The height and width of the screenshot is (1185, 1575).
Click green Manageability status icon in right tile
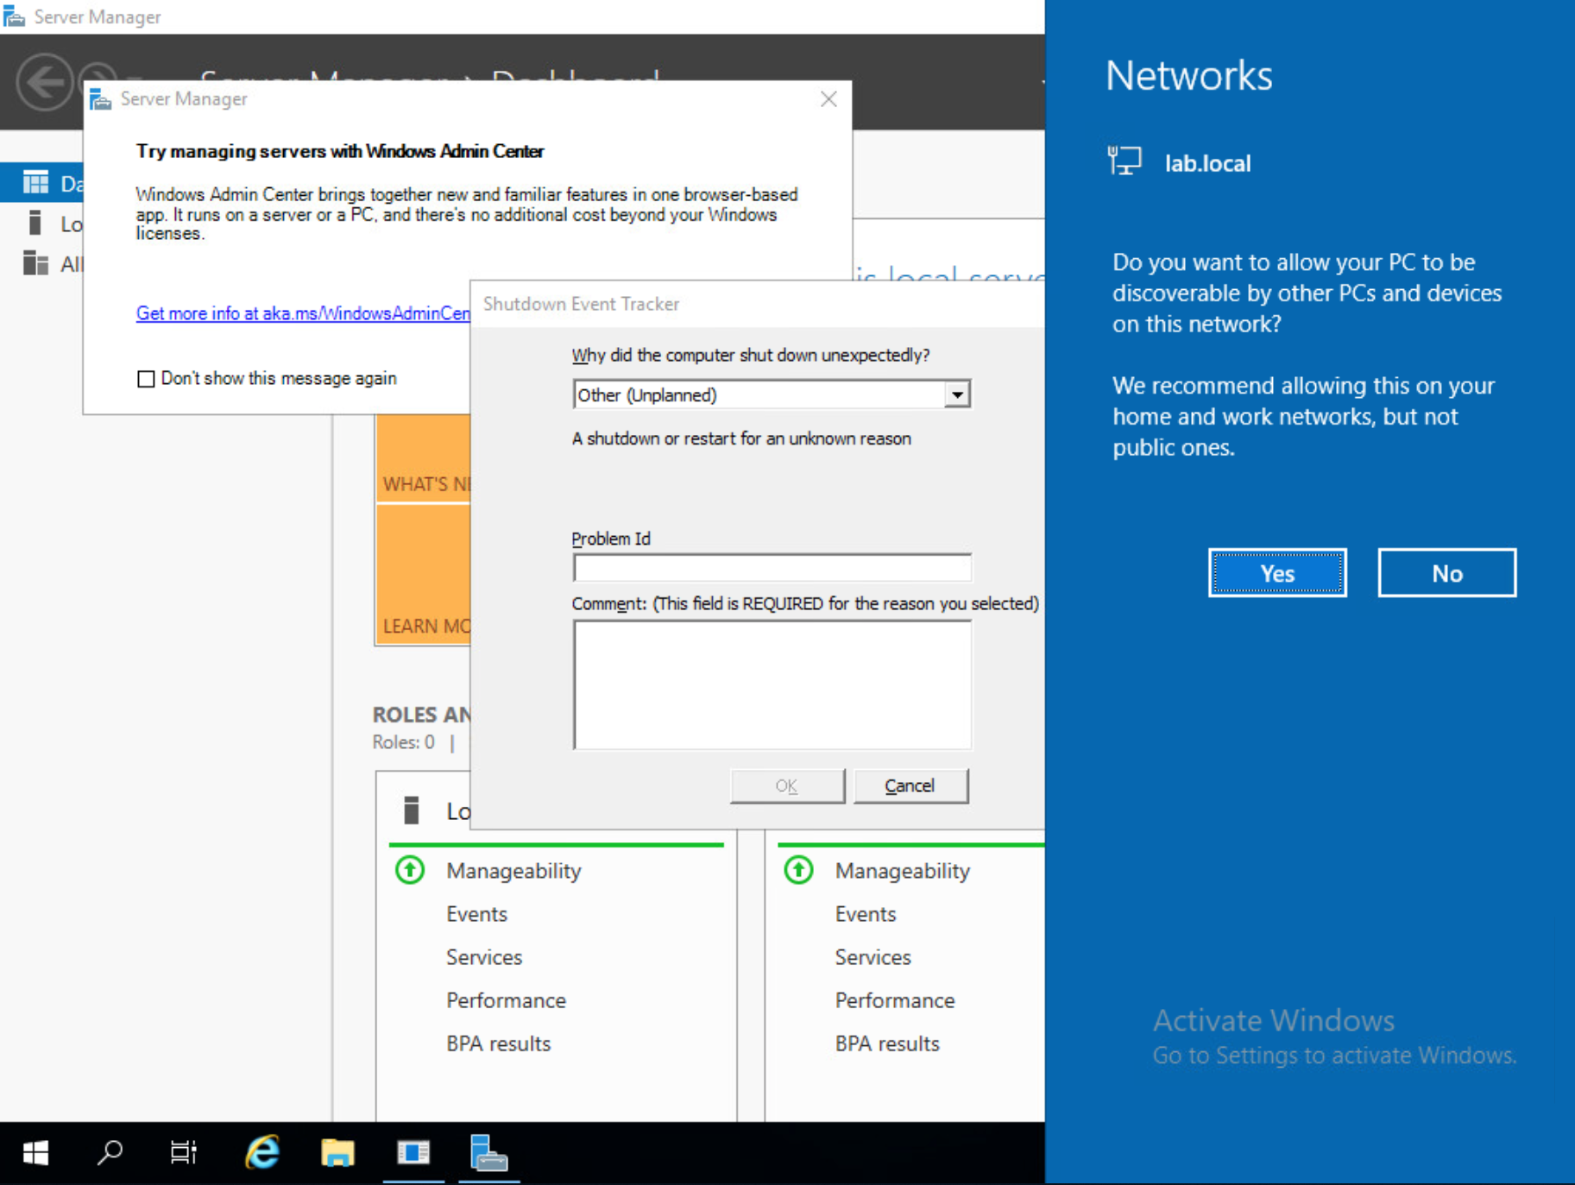pos(798,869)
